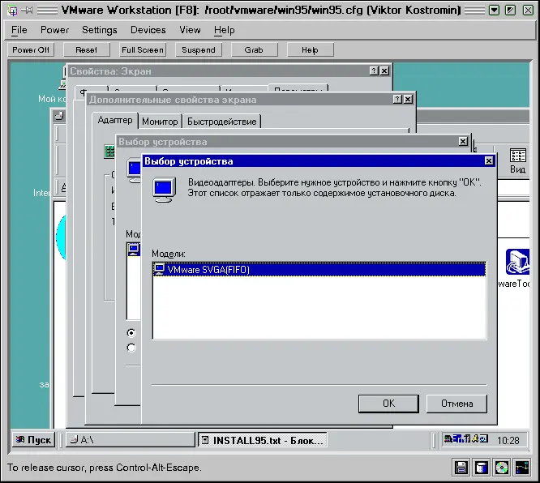Switch to the Монитор tab
This screenshot has height=483, width=540.
160,122
